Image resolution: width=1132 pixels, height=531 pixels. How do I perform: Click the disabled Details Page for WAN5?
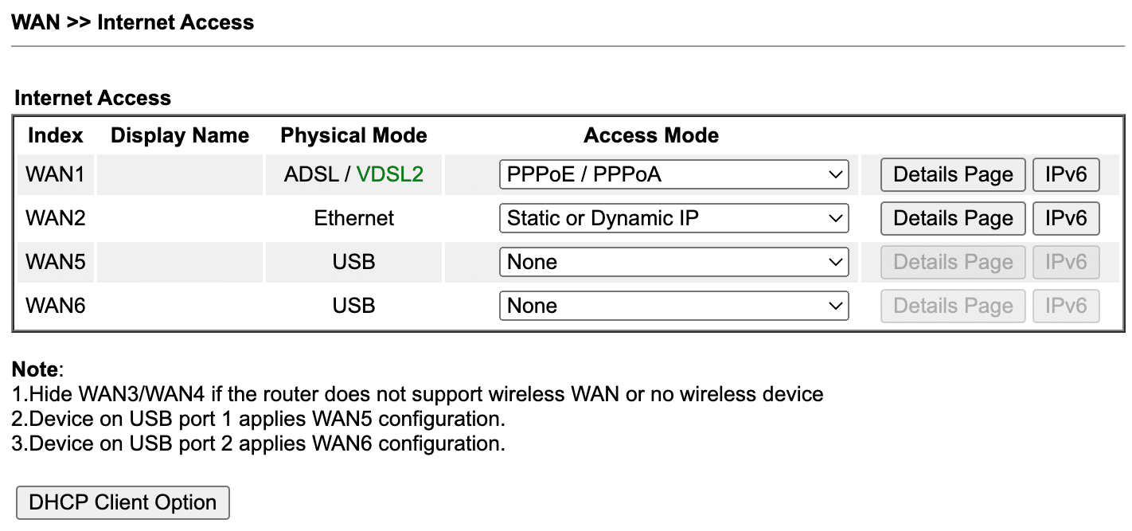coord(952,262)
